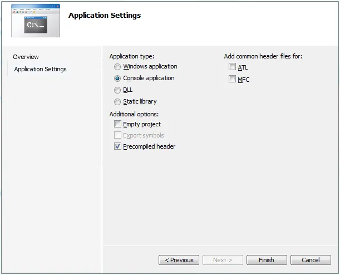
Task: Click Finish to create the project
Action: 267,260
